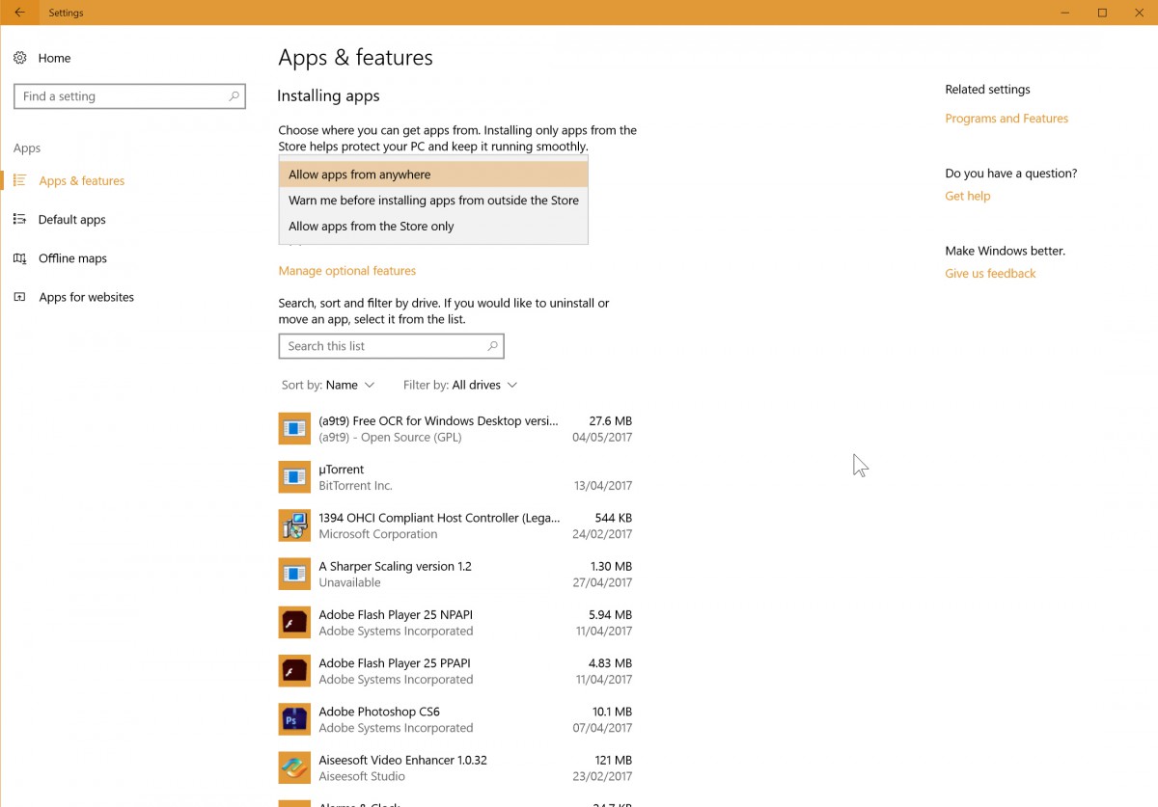This screenshot has width=1158, height=807.
Task: Go to Default apps section
Action: point(71,220)
